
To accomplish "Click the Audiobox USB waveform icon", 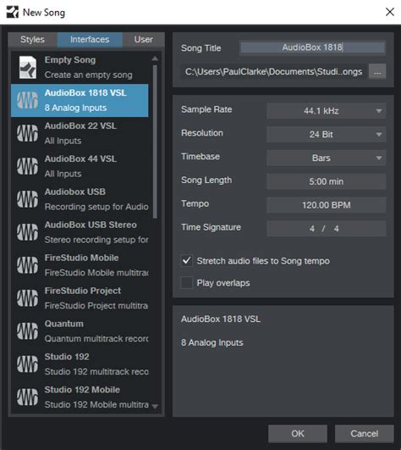I will [x=27, y=199].
